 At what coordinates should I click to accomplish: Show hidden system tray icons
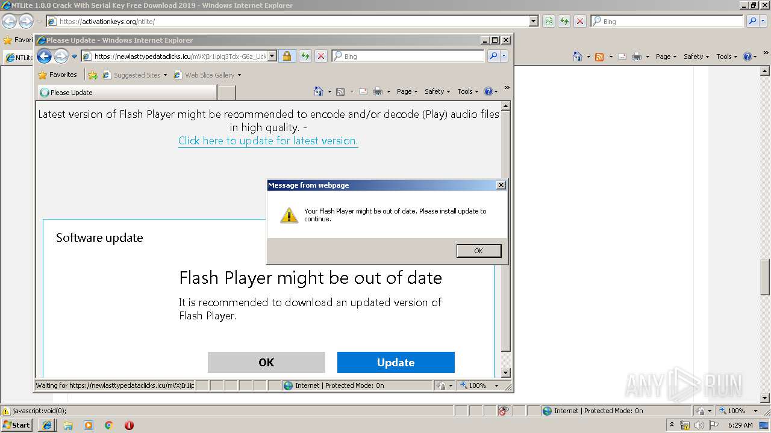[672, 425]
